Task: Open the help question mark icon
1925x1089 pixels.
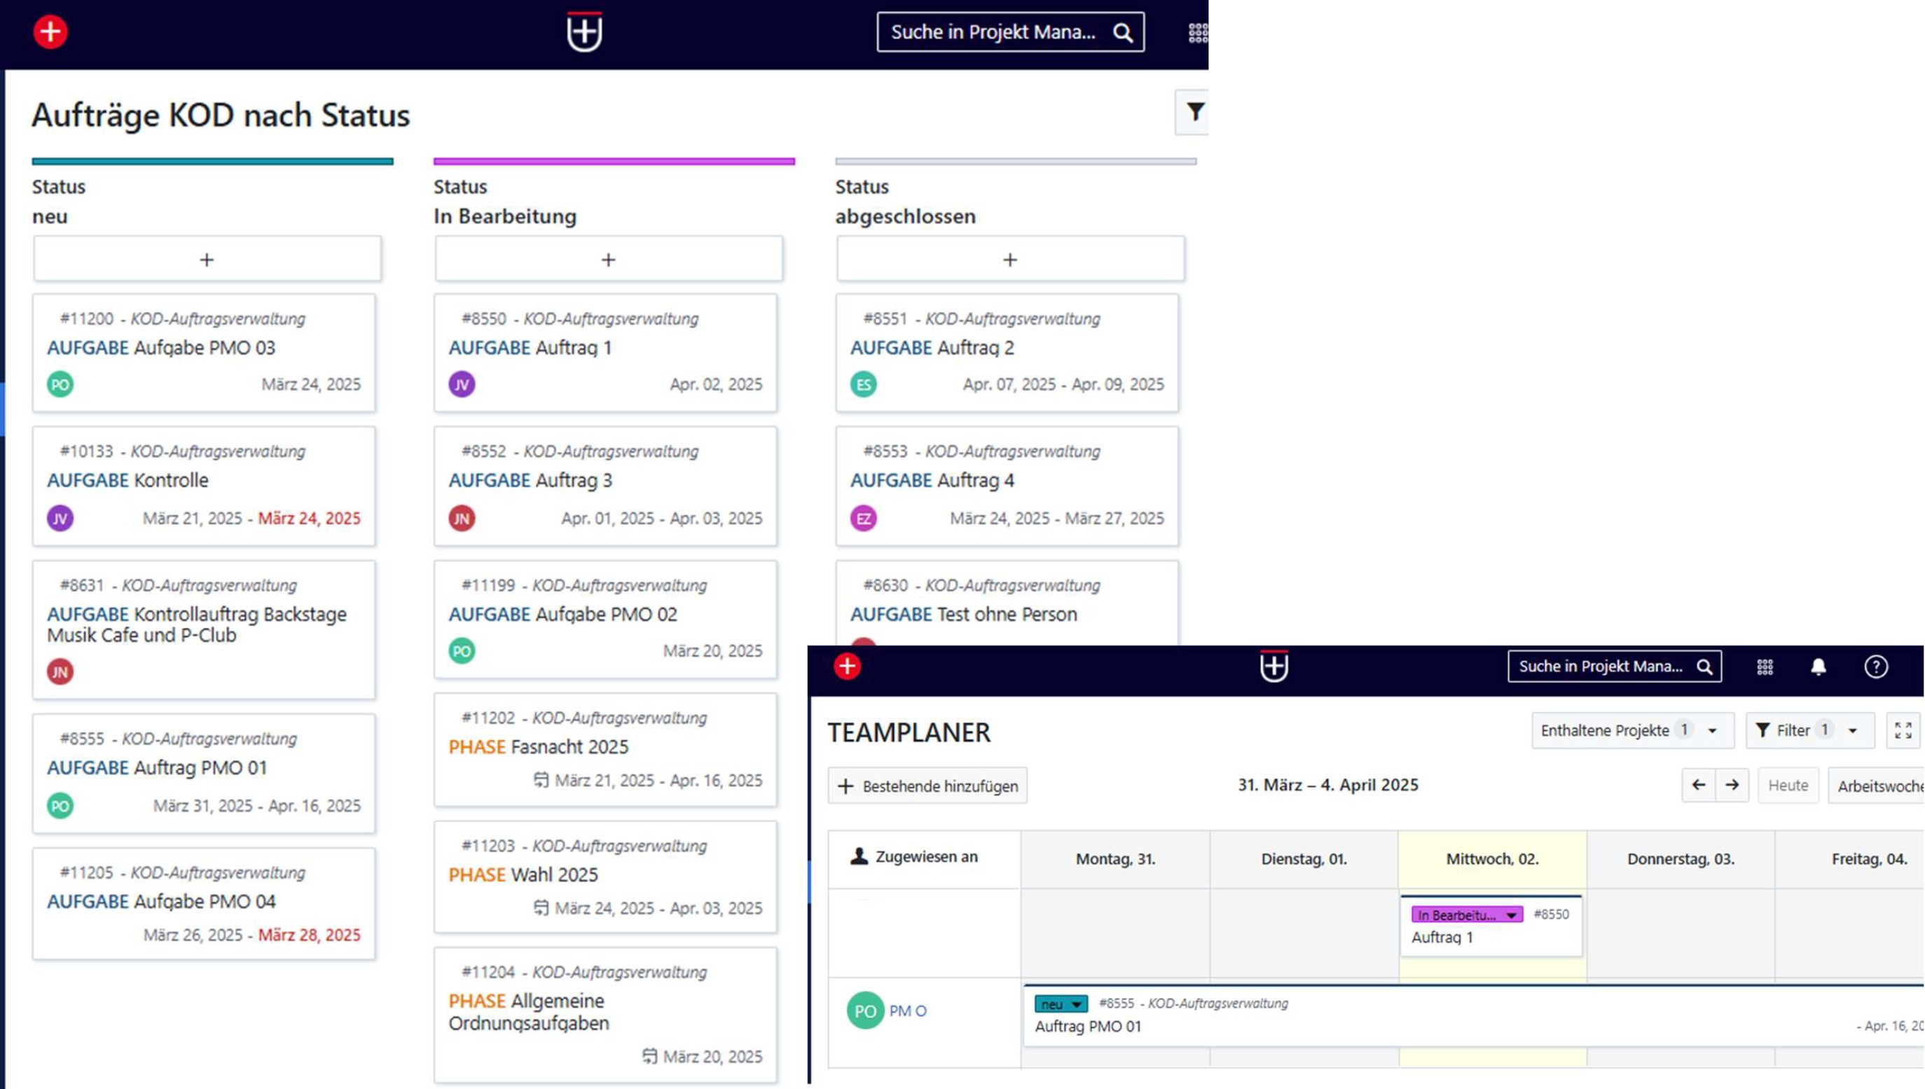Action: click(x=1876, y=666)
